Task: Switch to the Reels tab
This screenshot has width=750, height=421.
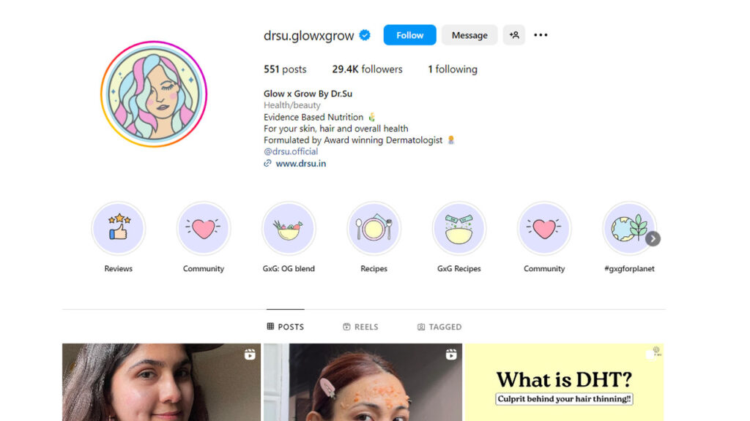Action: click(x=360, y=327)
